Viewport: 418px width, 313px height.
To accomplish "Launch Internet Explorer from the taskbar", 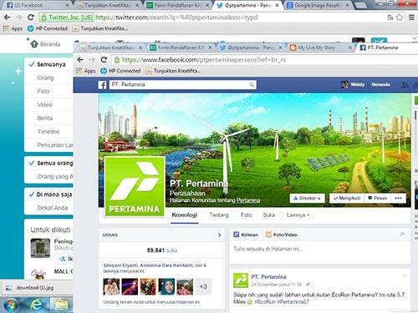I will click(x=36, y=305).
